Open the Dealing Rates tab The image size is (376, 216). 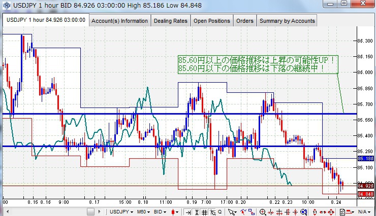click(x=171, y=21)
